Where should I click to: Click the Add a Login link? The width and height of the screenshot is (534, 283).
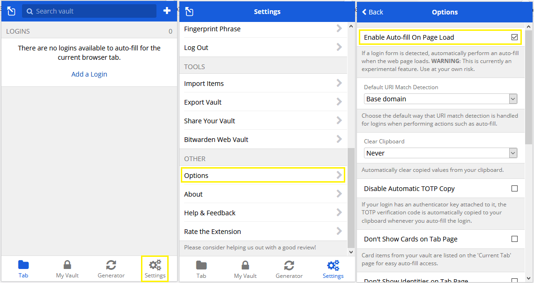[89, 74]
